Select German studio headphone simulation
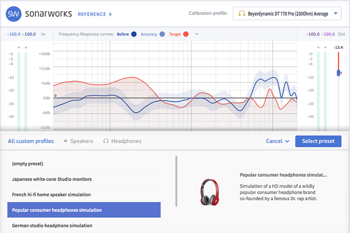Image resolution: width=350 pixels, height=233 pixels. [x=84, y=226]
